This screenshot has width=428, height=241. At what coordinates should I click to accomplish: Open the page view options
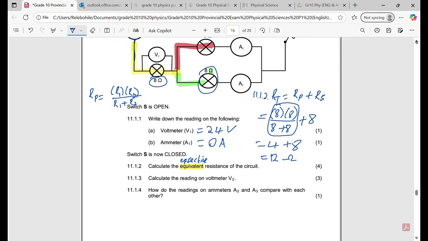[277, 30]
